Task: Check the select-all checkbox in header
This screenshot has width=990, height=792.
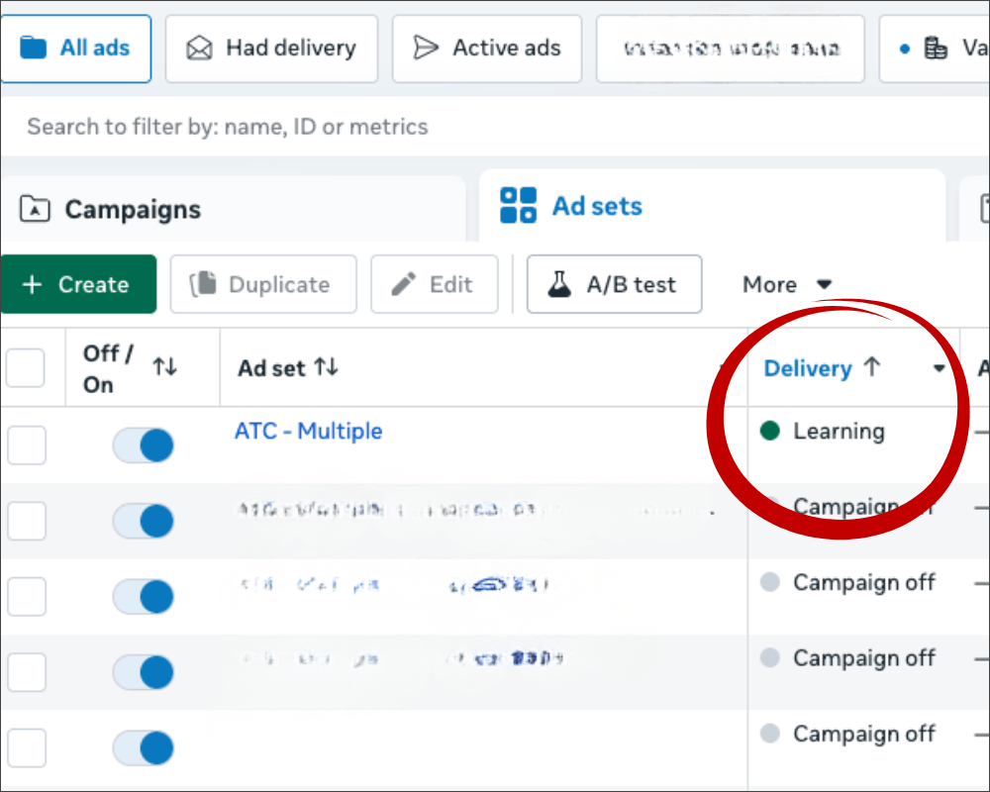Action: point(26,367)
